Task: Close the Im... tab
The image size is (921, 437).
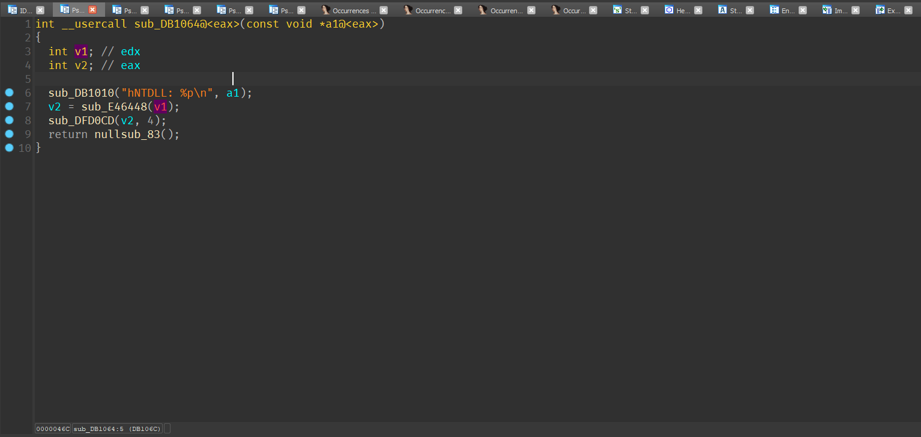Action: [856, 10]
